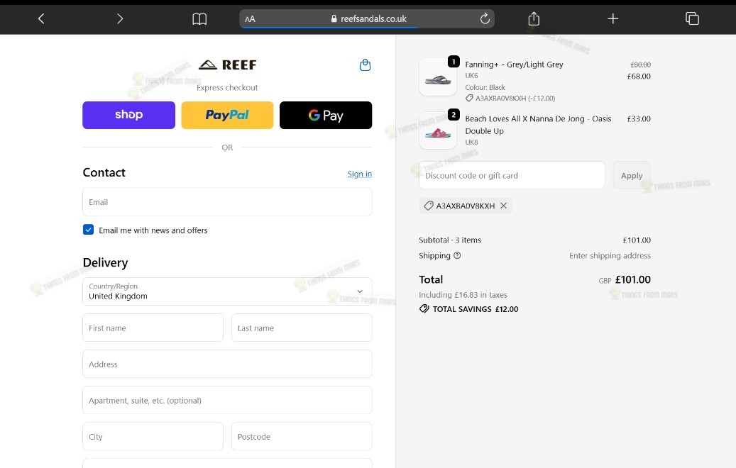Screen dimensions: 736x468
Task: Focus the Apartment, suite, etc. field
Action: pyautogui.click(x=227, y=400)
